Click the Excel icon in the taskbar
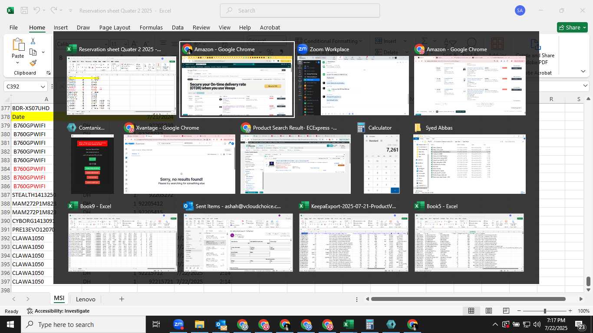Image resolution: width=593 pixels, height=333 pixels. [x=348, y=324]
